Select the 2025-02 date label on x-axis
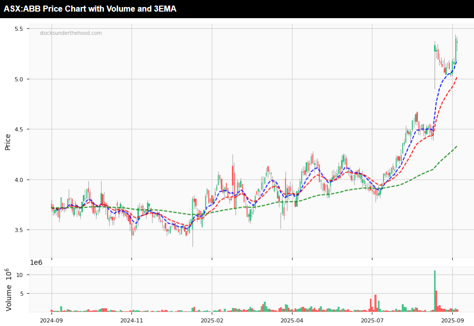Screen dimensions: 474x326 212,320
